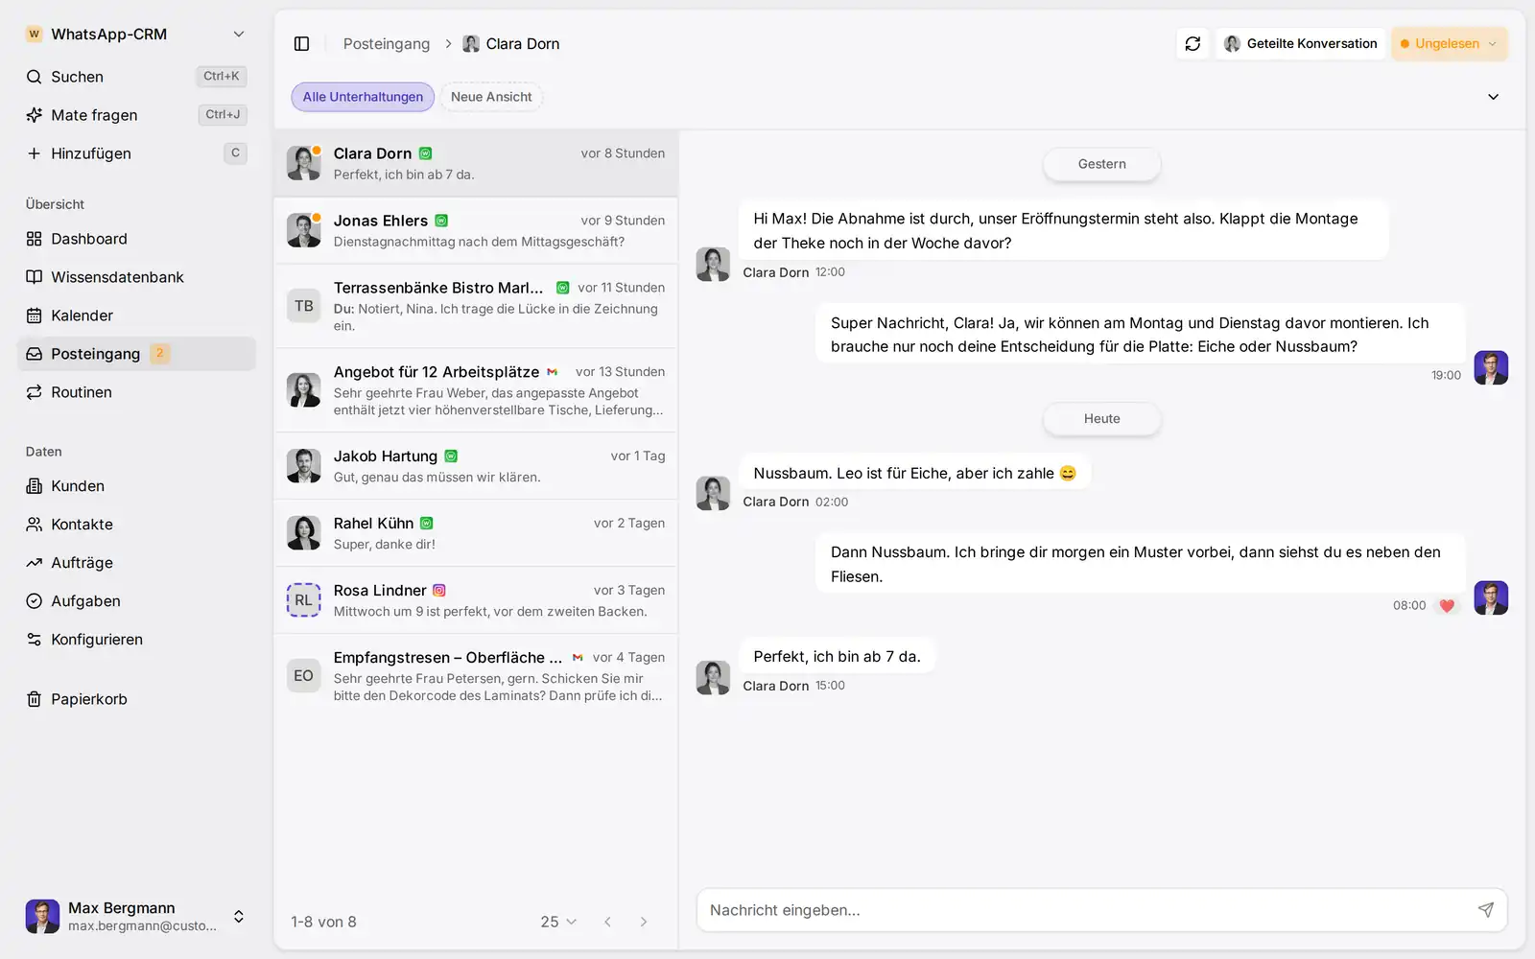This screenshot has height=959, width=1535.
Task: Open Angebot für 12 Arbeitsplätze conversation
Action: [476, 390]
